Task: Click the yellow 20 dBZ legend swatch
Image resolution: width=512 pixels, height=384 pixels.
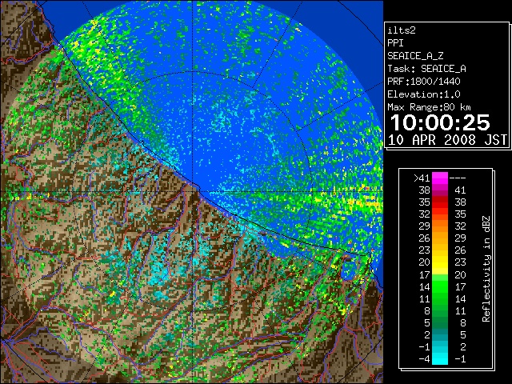Action: click(440, 262)
